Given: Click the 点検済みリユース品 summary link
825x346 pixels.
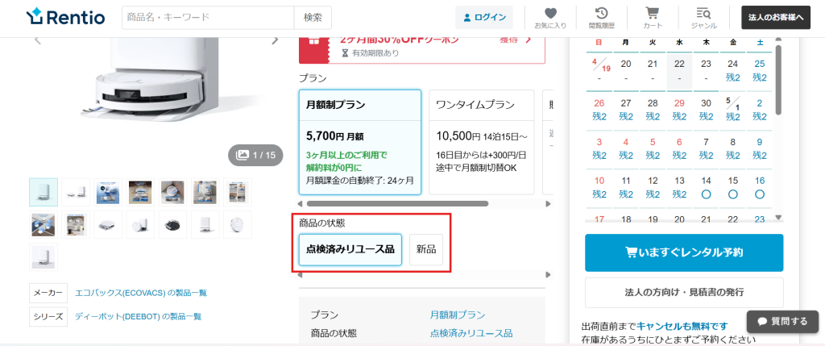Looking at the screenshot, I should [471, 333].
